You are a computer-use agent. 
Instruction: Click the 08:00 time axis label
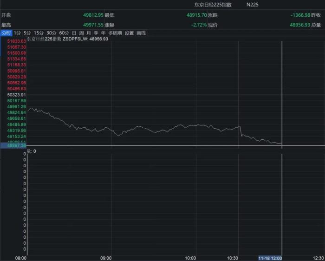click(x=21, y=258)
